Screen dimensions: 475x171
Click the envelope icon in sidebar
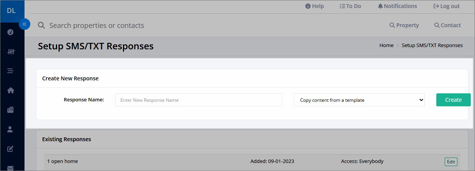pyautogui.click(x=11, y=168)
